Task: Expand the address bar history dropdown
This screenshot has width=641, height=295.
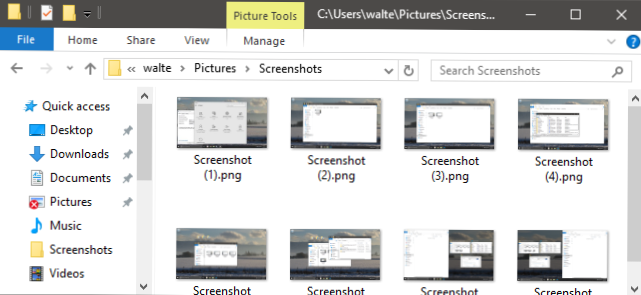Action: (x=389, y=71)
